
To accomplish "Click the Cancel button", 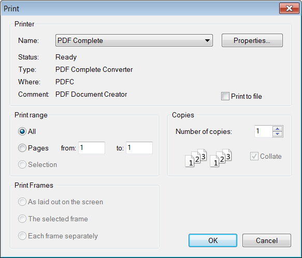I will 267,240.
